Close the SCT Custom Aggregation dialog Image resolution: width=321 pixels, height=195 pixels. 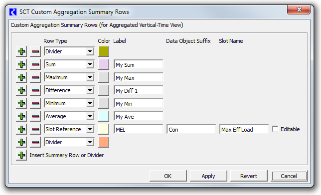(x=299, y=9)
